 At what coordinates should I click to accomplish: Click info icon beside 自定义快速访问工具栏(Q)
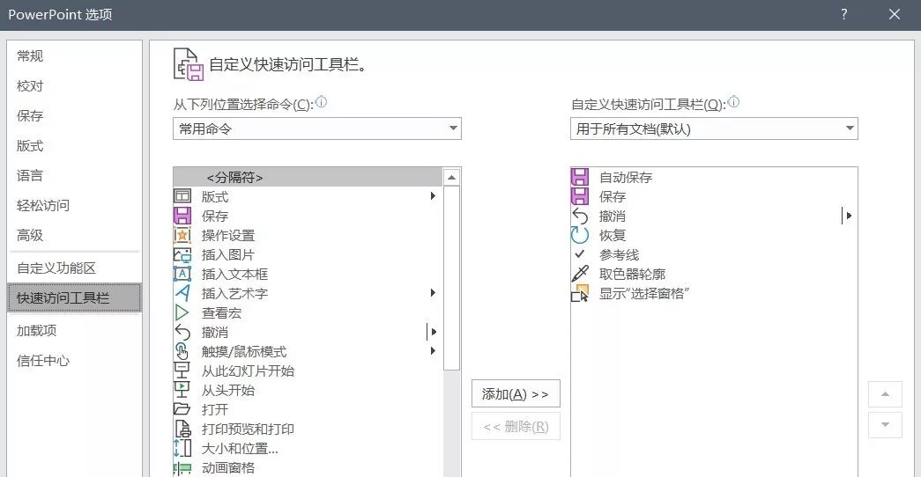(733, 103)
